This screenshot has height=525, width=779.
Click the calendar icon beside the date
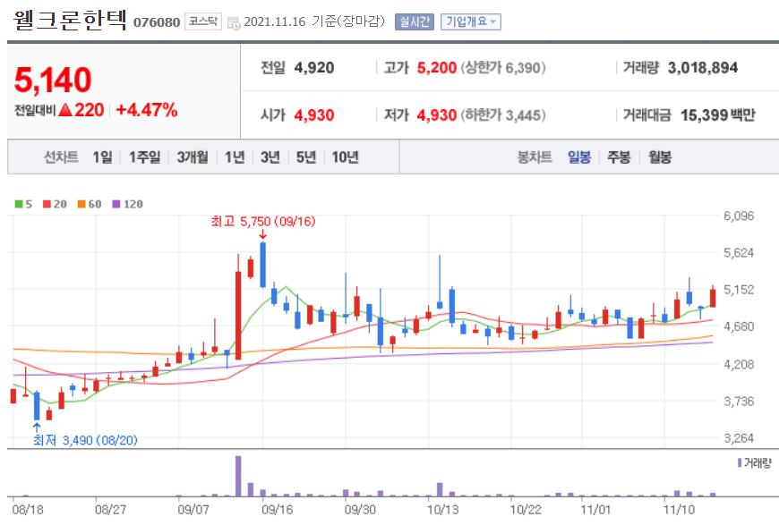point(234,23)
